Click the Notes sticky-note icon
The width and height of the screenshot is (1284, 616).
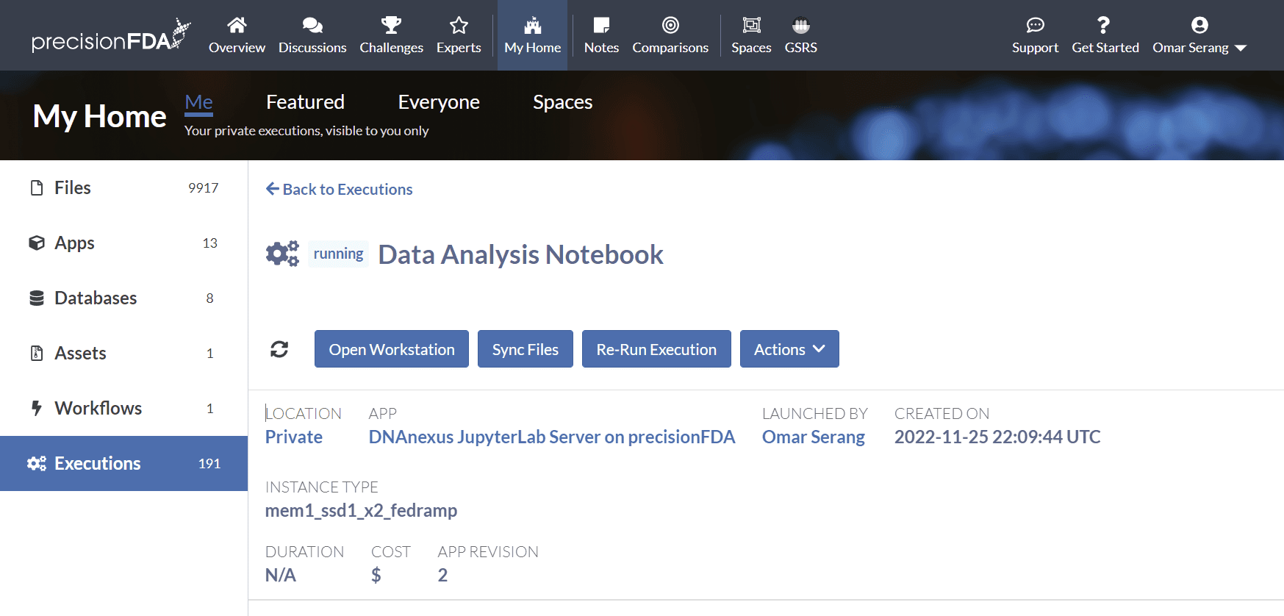601,26
